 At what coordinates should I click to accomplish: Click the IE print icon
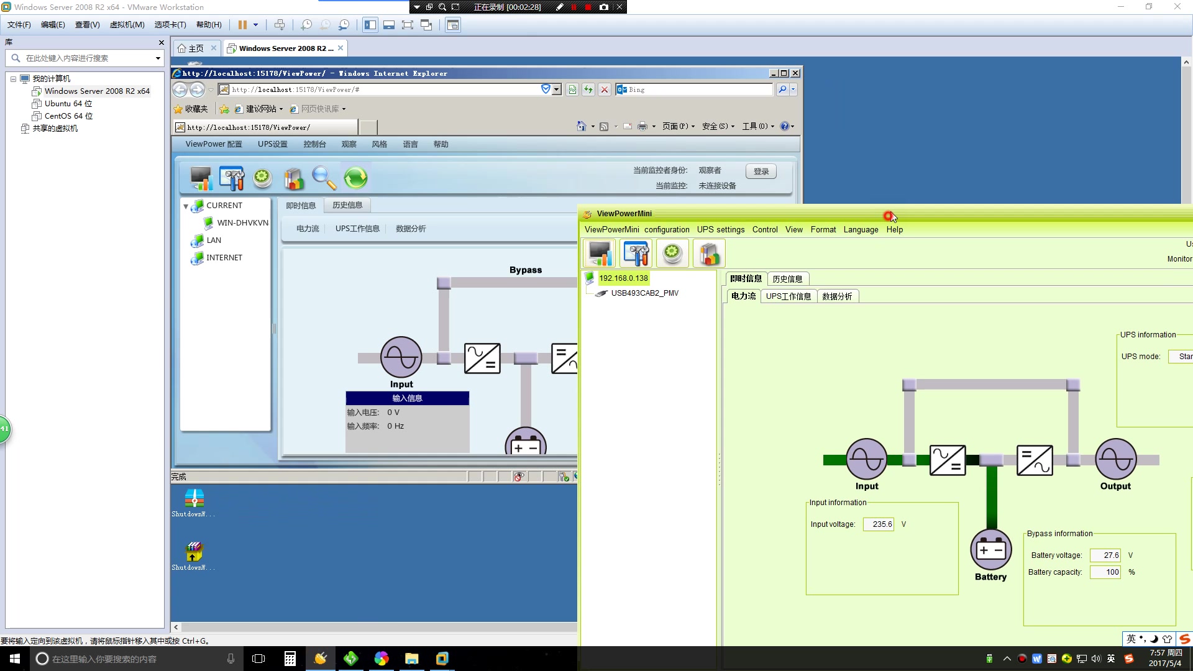[642, 126]
